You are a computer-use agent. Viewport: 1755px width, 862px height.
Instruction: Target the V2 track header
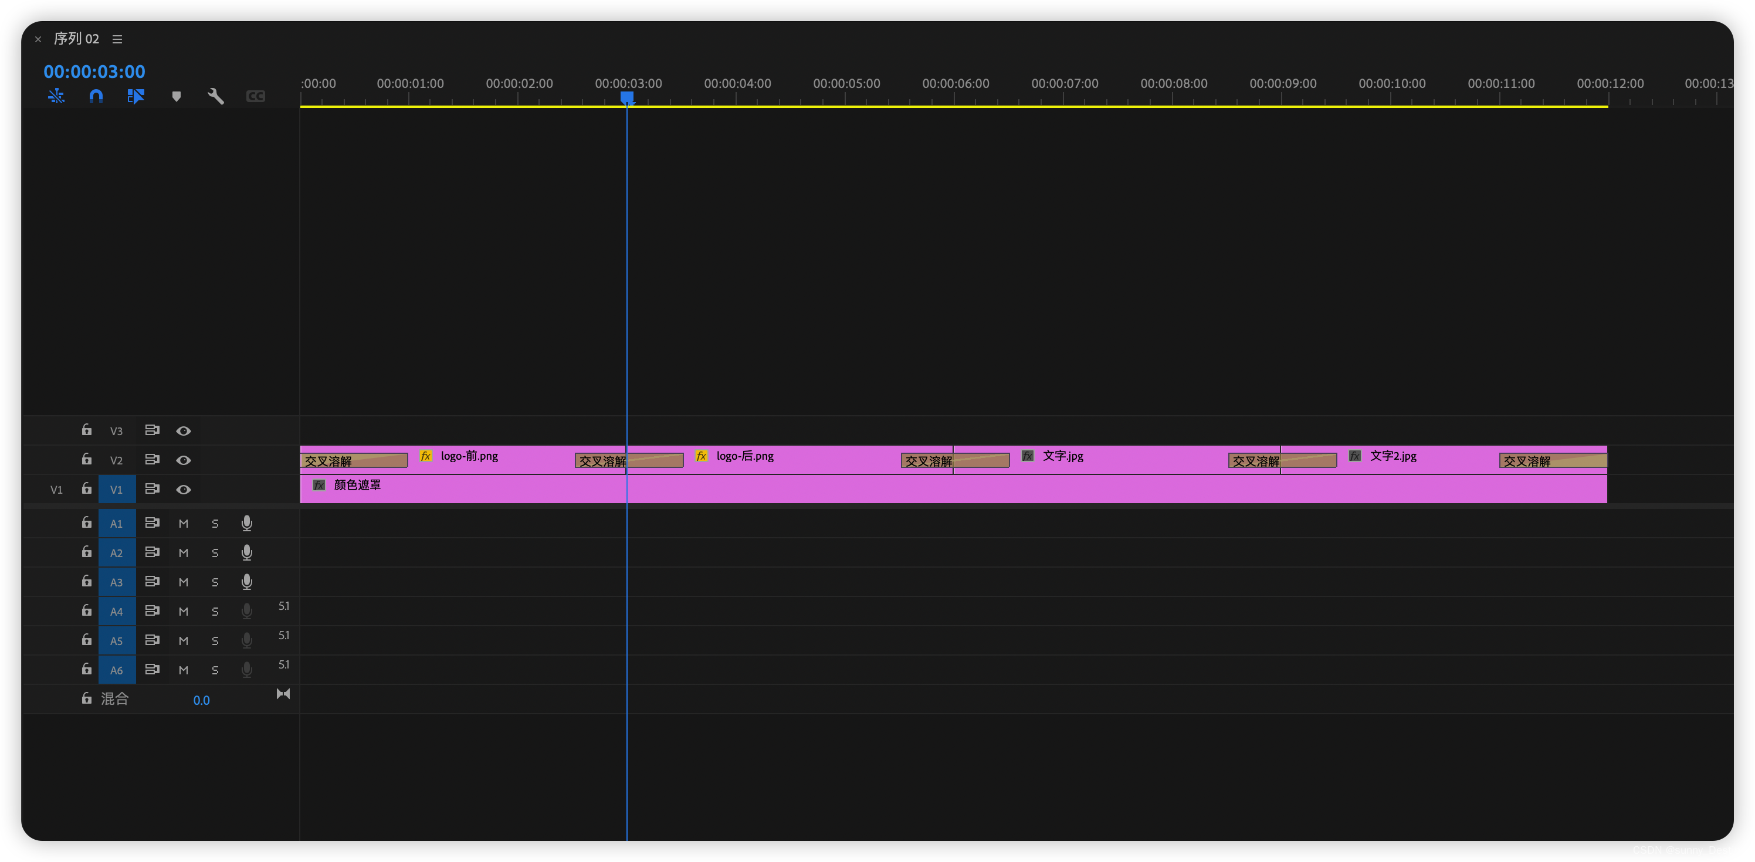coord(117,460)
